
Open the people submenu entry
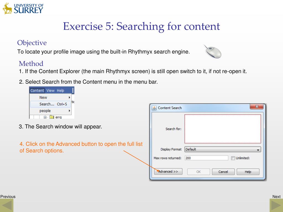pyautogui.click(x=51, y=111)
